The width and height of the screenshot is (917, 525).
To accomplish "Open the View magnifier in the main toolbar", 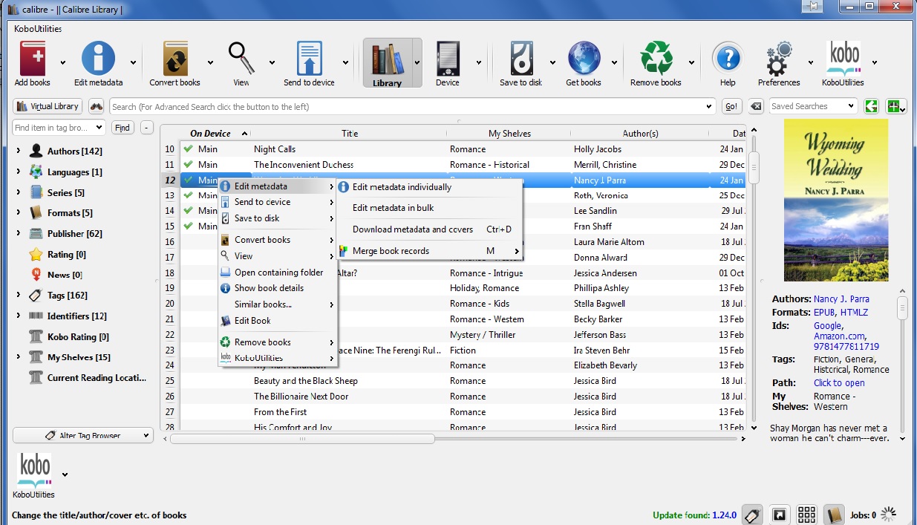I will 241,59.
